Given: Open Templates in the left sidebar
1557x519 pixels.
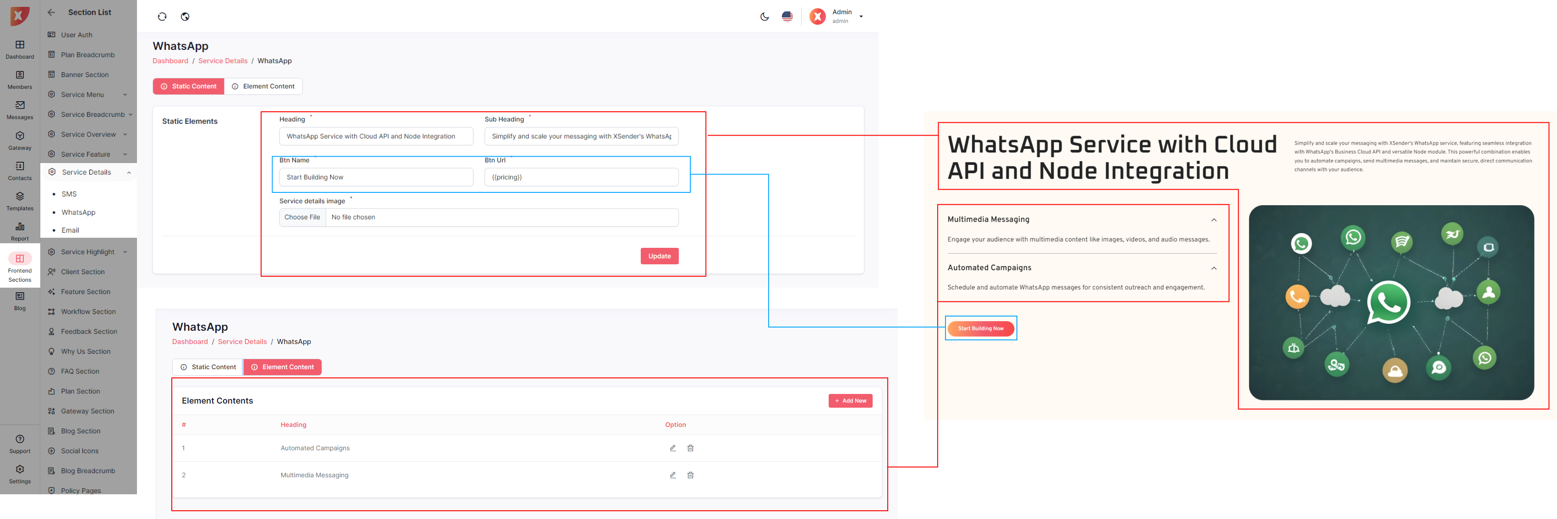Looking at the screenshot, I should 20,201.
